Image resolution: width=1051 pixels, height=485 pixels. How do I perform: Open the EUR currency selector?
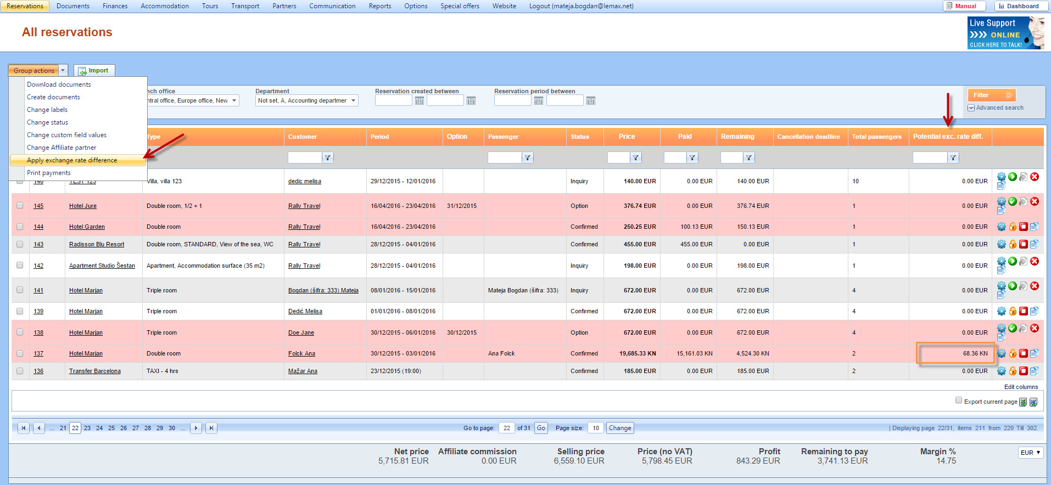point(1031,453)
